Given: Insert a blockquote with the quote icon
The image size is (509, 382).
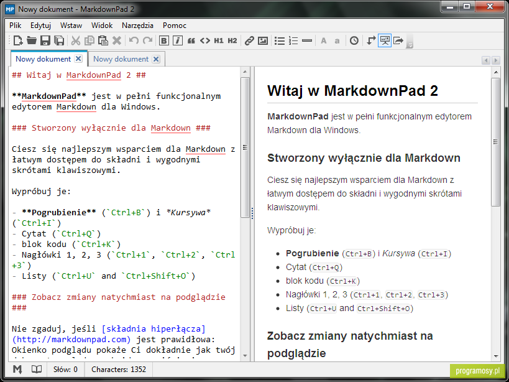Looking at the screenshot, I should tap(191, 41).
